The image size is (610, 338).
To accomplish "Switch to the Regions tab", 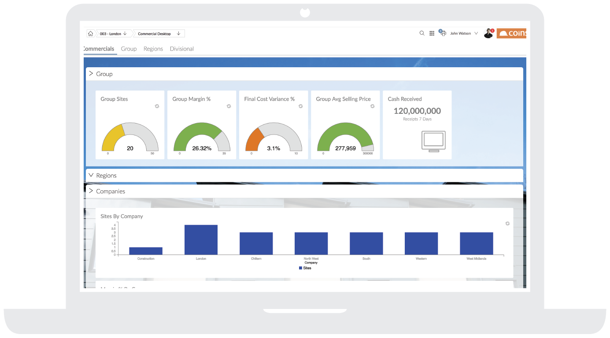I will click(153, 49).
